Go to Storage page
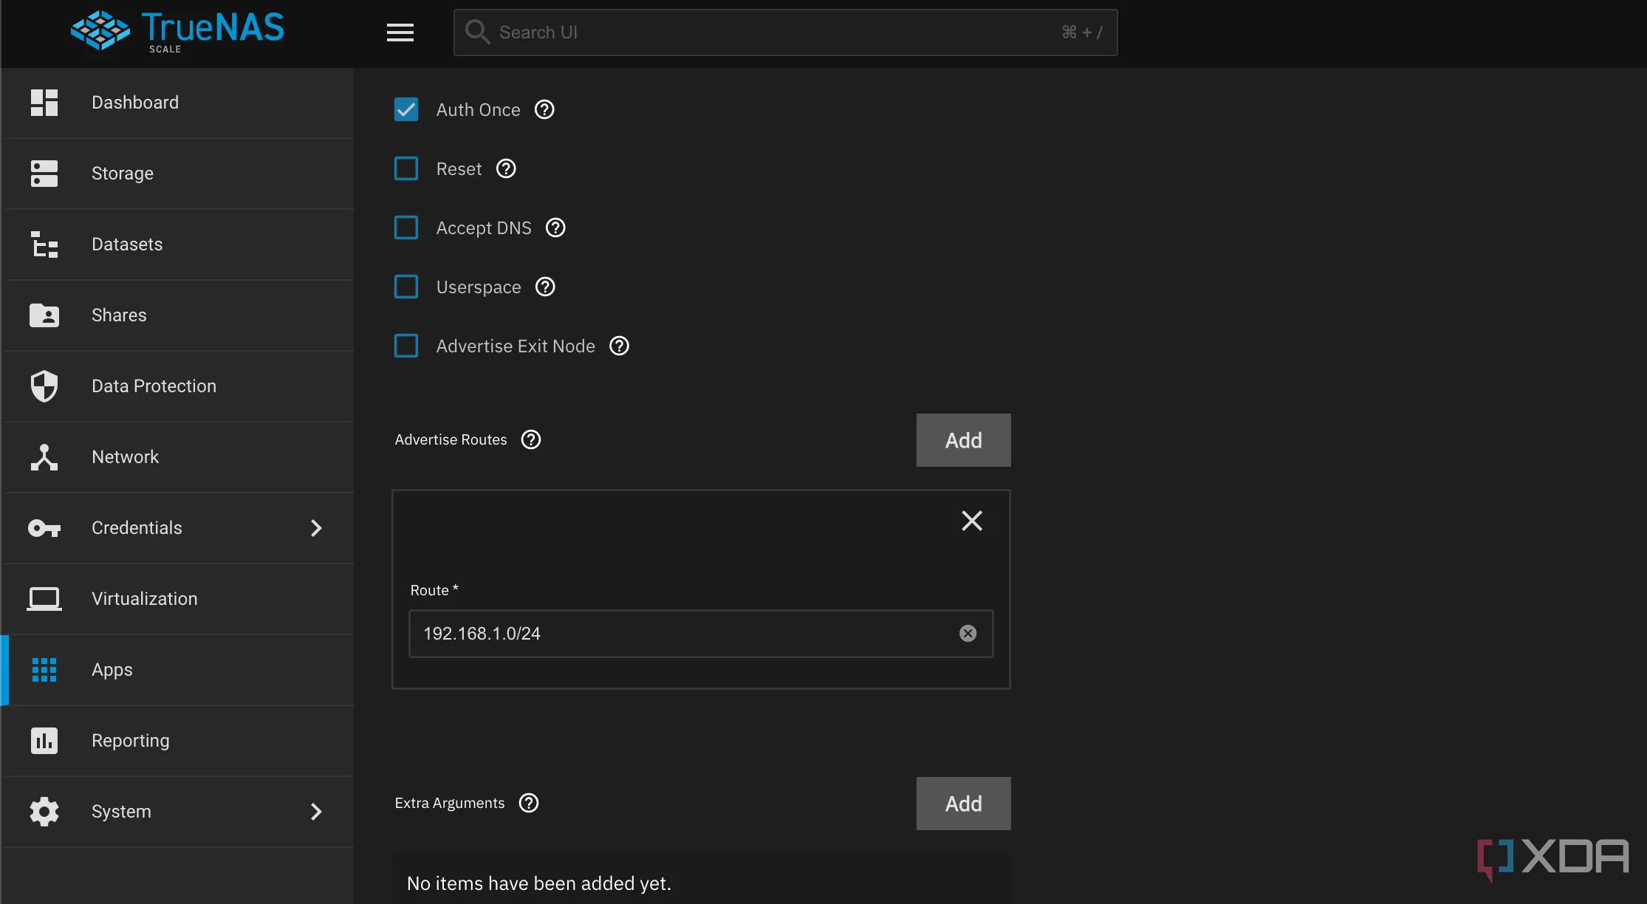 point(178,174)
